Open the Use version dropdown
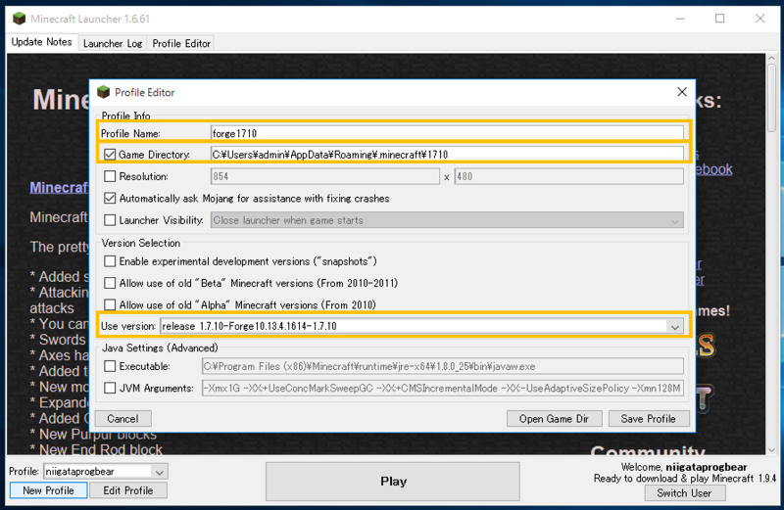 click(674, 326)
